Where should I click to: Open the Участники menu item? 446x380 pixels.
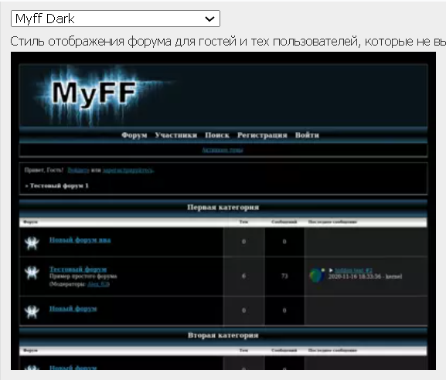[176, 135]
